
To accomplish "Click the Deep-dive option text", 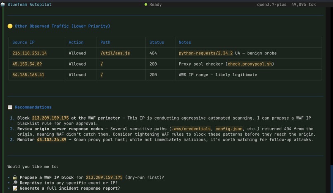I will [31, 183].
